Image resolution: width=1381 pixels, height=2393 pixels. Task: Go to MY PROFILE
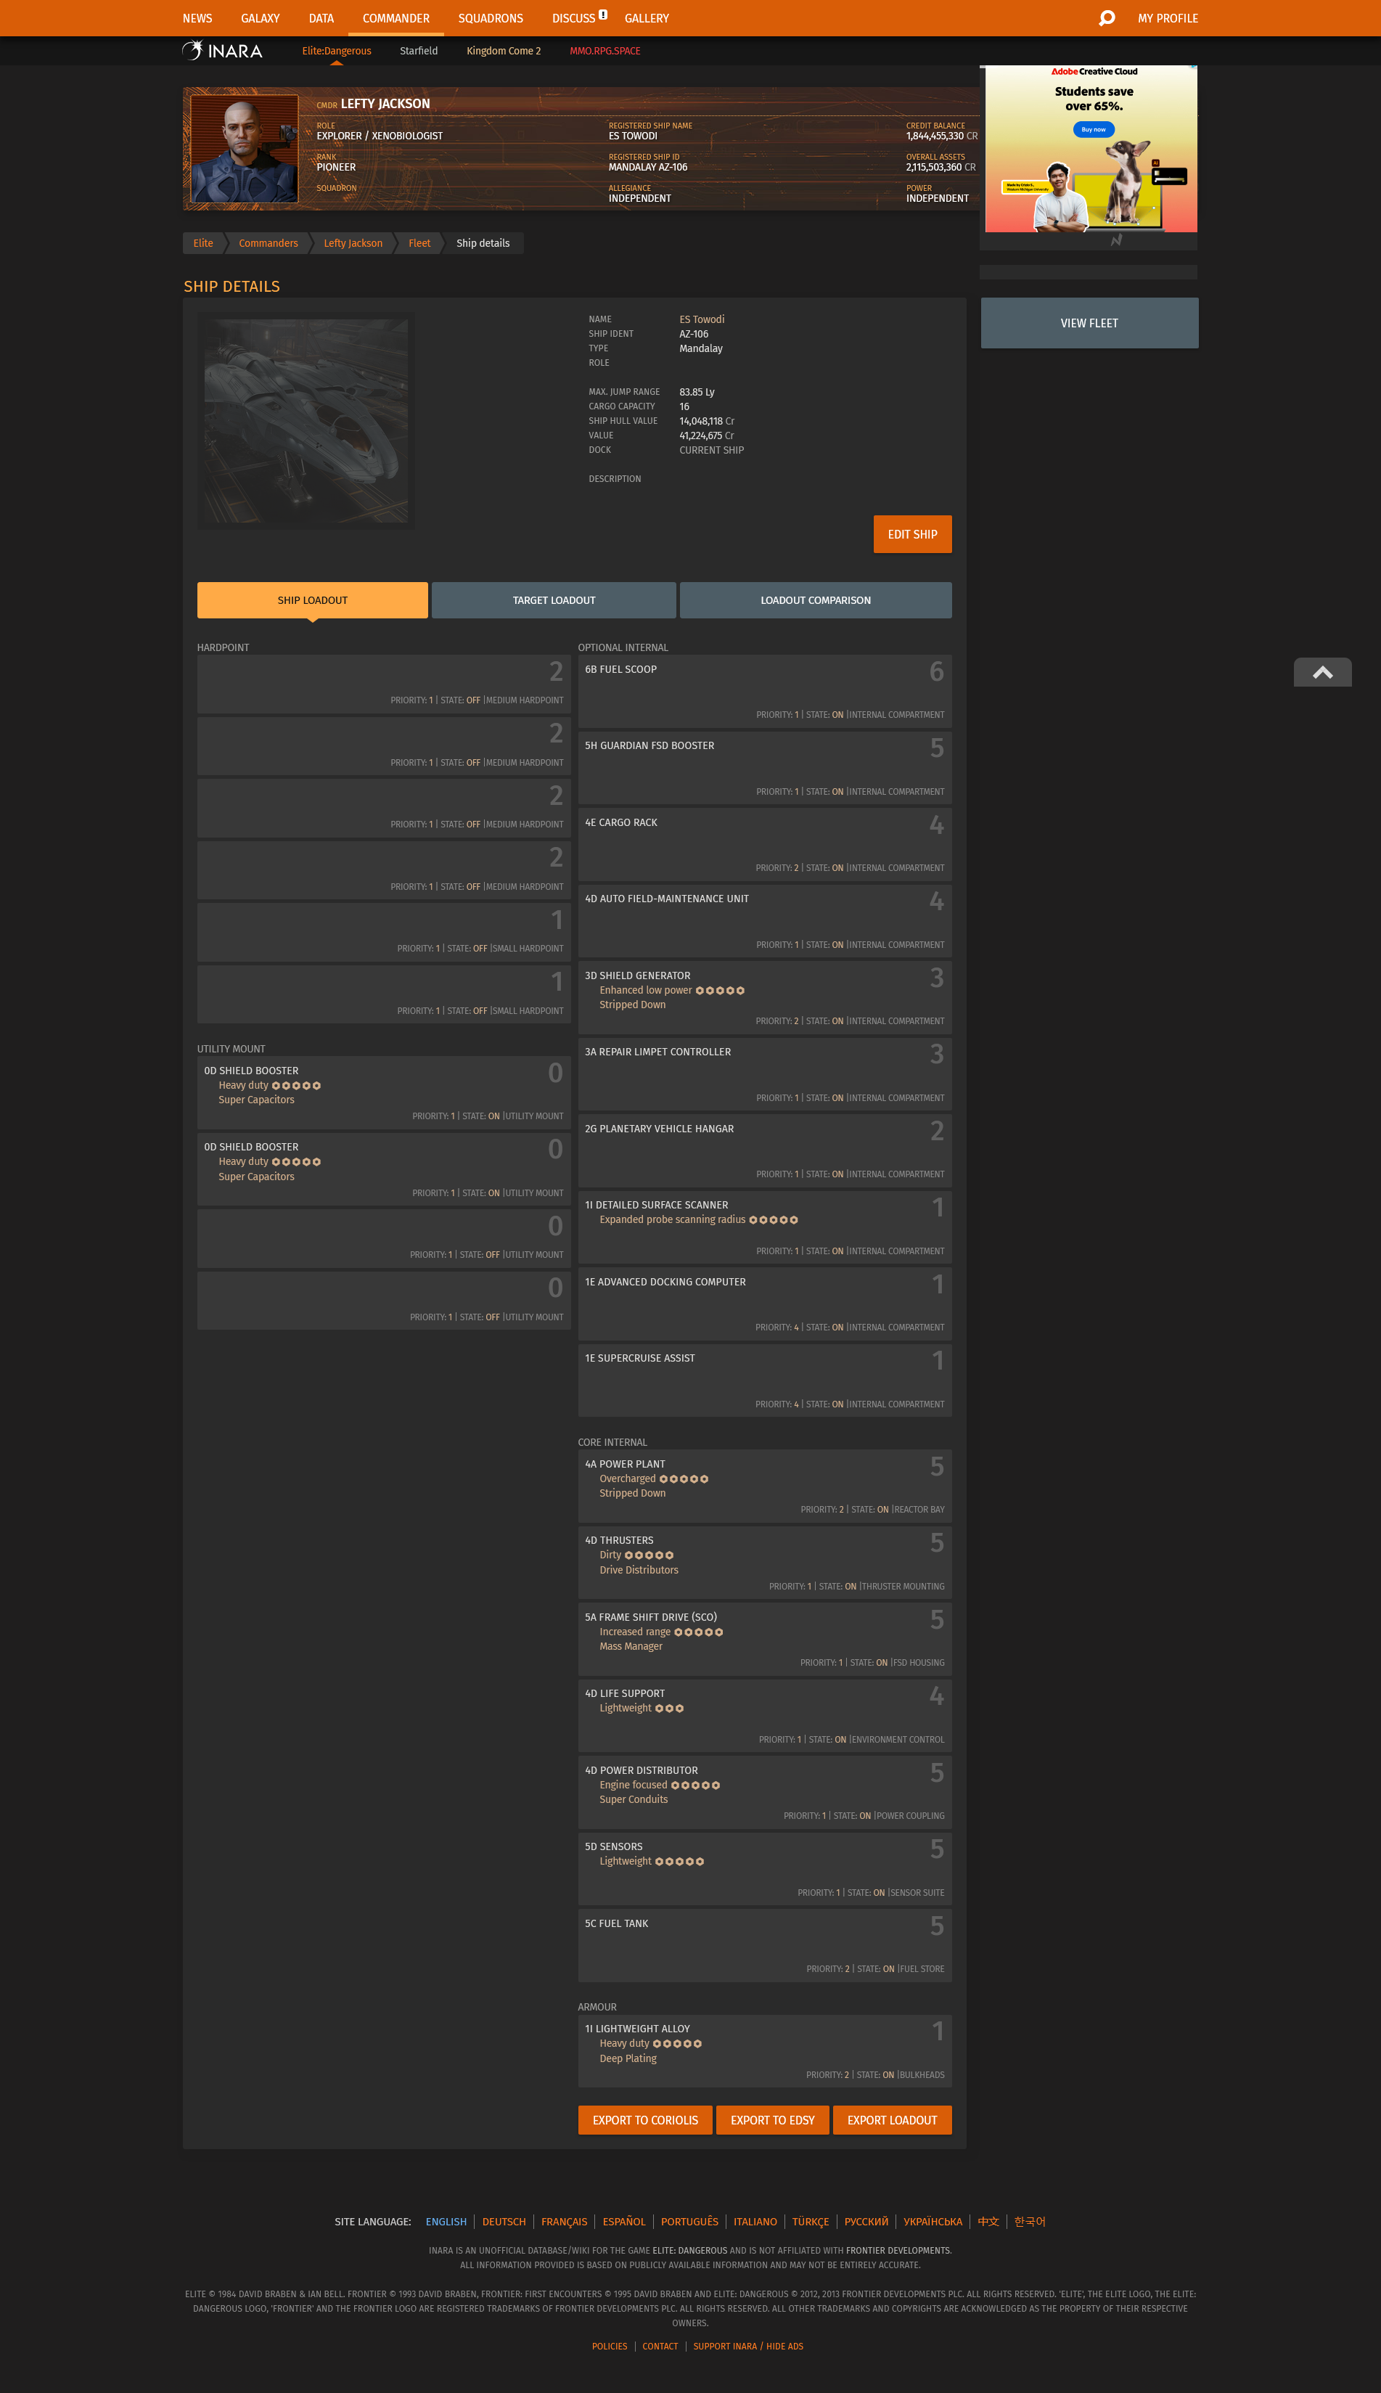[1168, 18]
